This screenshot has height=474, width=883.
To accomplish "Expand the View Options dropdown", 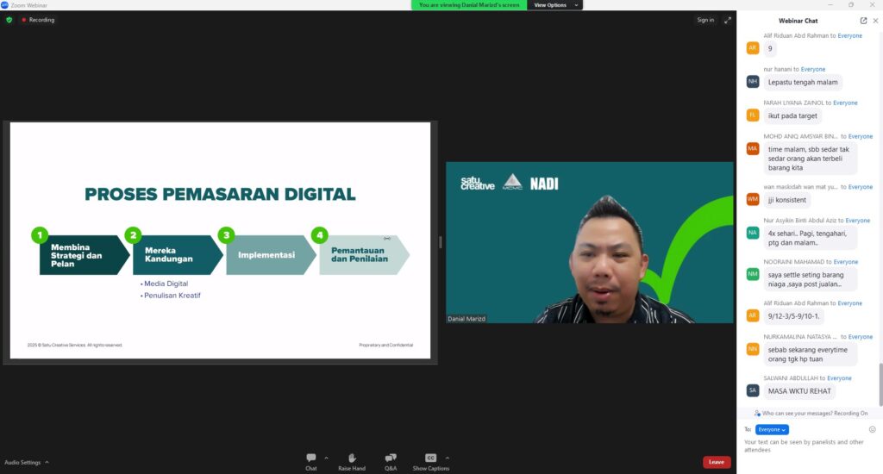I will pos(553,5).
